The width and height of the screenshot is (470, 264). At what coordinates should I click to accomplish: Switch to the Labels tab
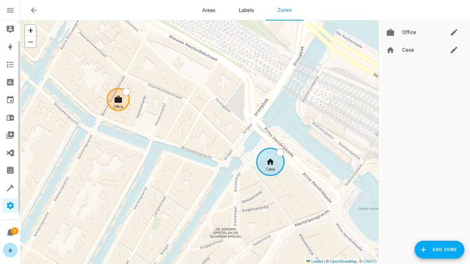[246, 10]
